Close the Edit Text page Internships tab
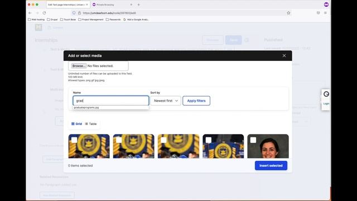 point(87,4)
